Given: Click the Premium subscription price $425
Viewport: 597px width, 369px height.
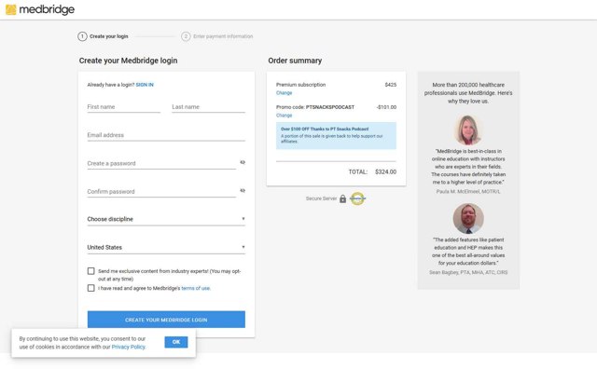Looking at the screenshot, I should click(x=391, y=85).
